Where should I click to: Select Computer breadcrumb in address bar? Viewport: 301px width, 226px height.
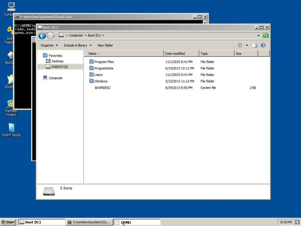(x=76, y=35)
